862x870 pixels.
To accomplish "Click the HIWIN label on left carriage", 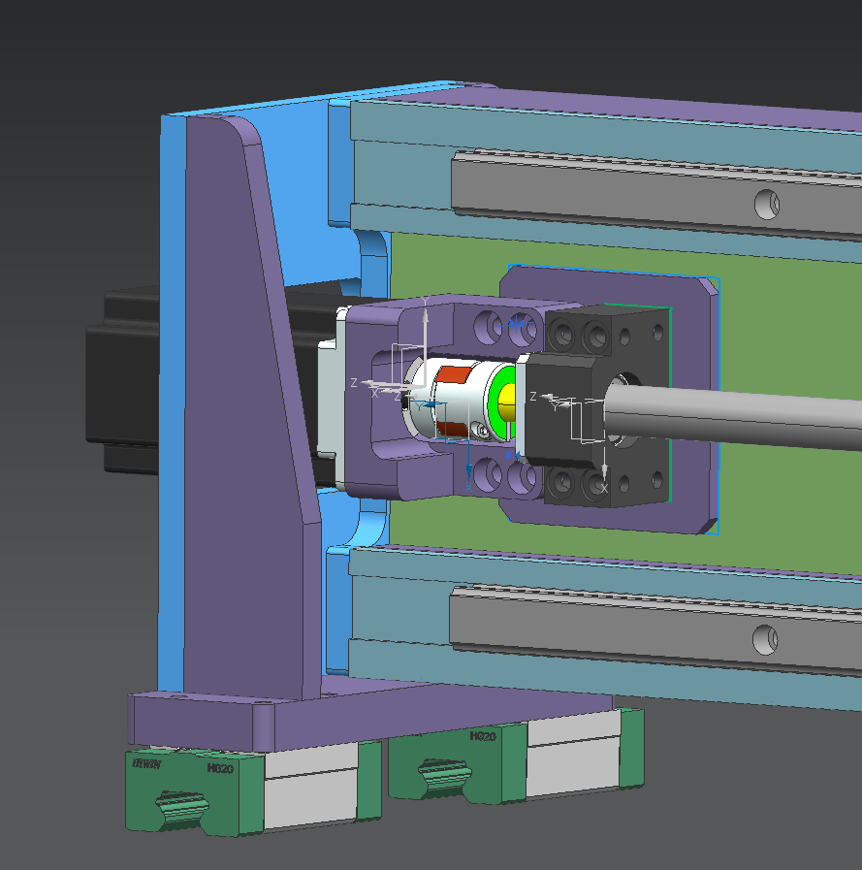I will pyautogui.click(x=146, y=764).
